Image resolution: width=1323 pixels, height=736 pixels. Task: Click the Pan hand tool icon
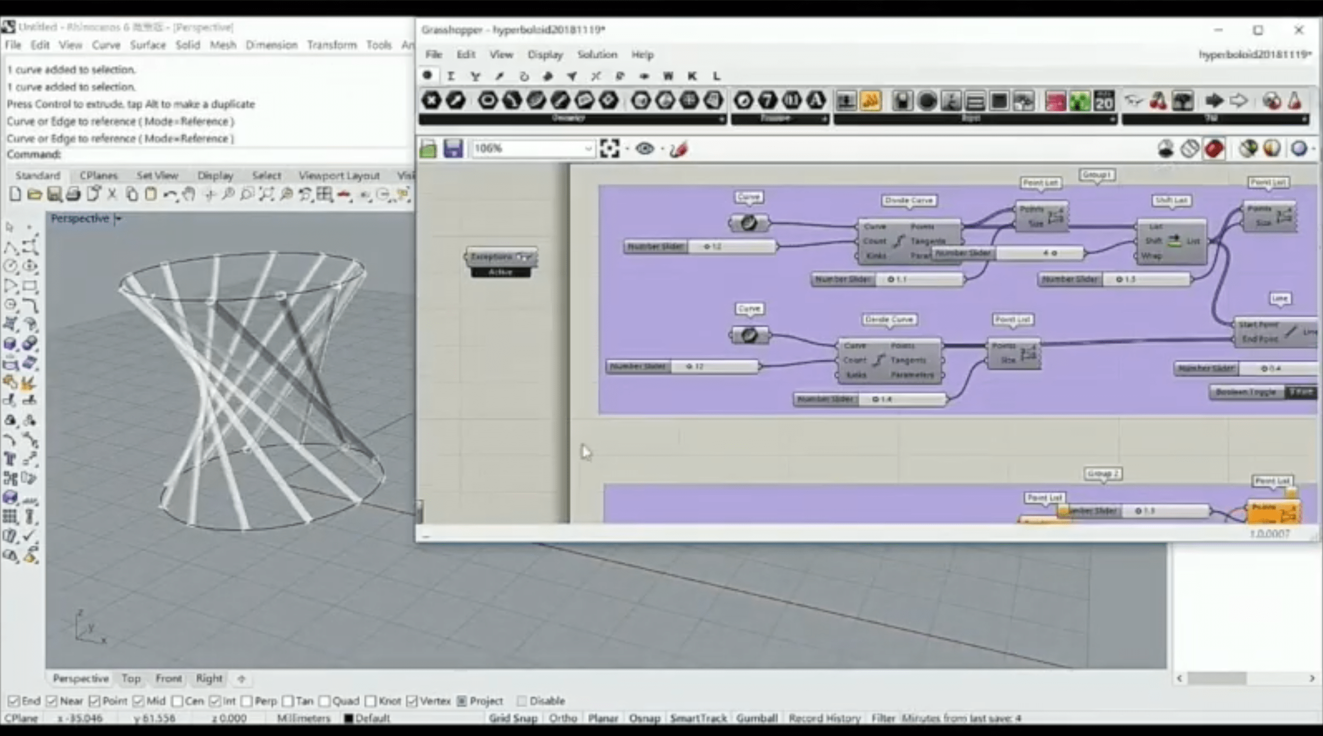189,195
